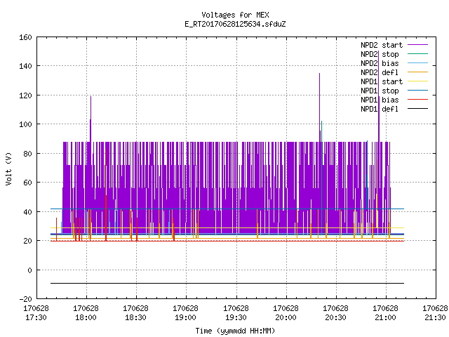
Task: Select the NPD2 stop legend entry
Action: (380, 54)
